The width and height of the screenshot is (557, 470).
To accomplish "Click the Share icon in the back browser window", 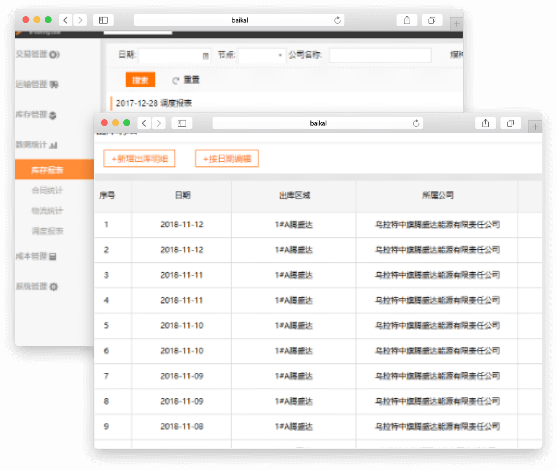I will pos(407,21).
